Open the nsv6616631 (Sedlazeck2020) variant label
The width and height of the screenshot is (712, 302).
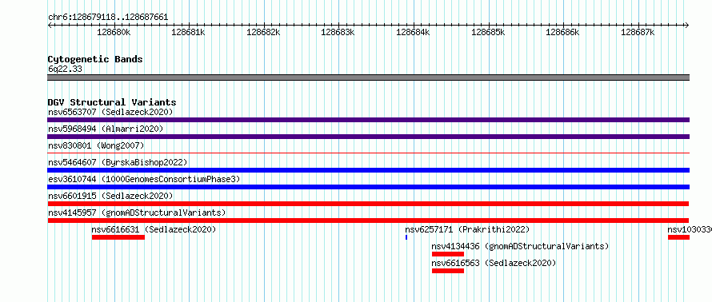click(x=154, y=229)
